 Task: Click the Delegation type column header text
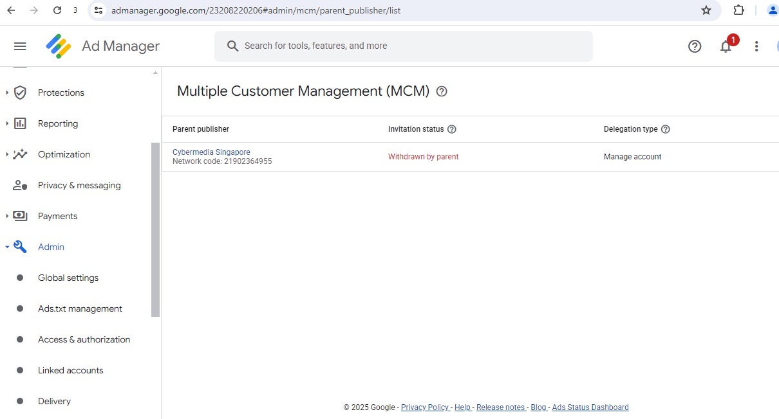pos(631,129)
